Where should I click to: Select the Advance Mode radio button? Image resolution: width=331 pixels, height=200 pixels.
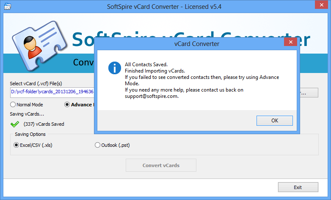(x=67, y=105)
